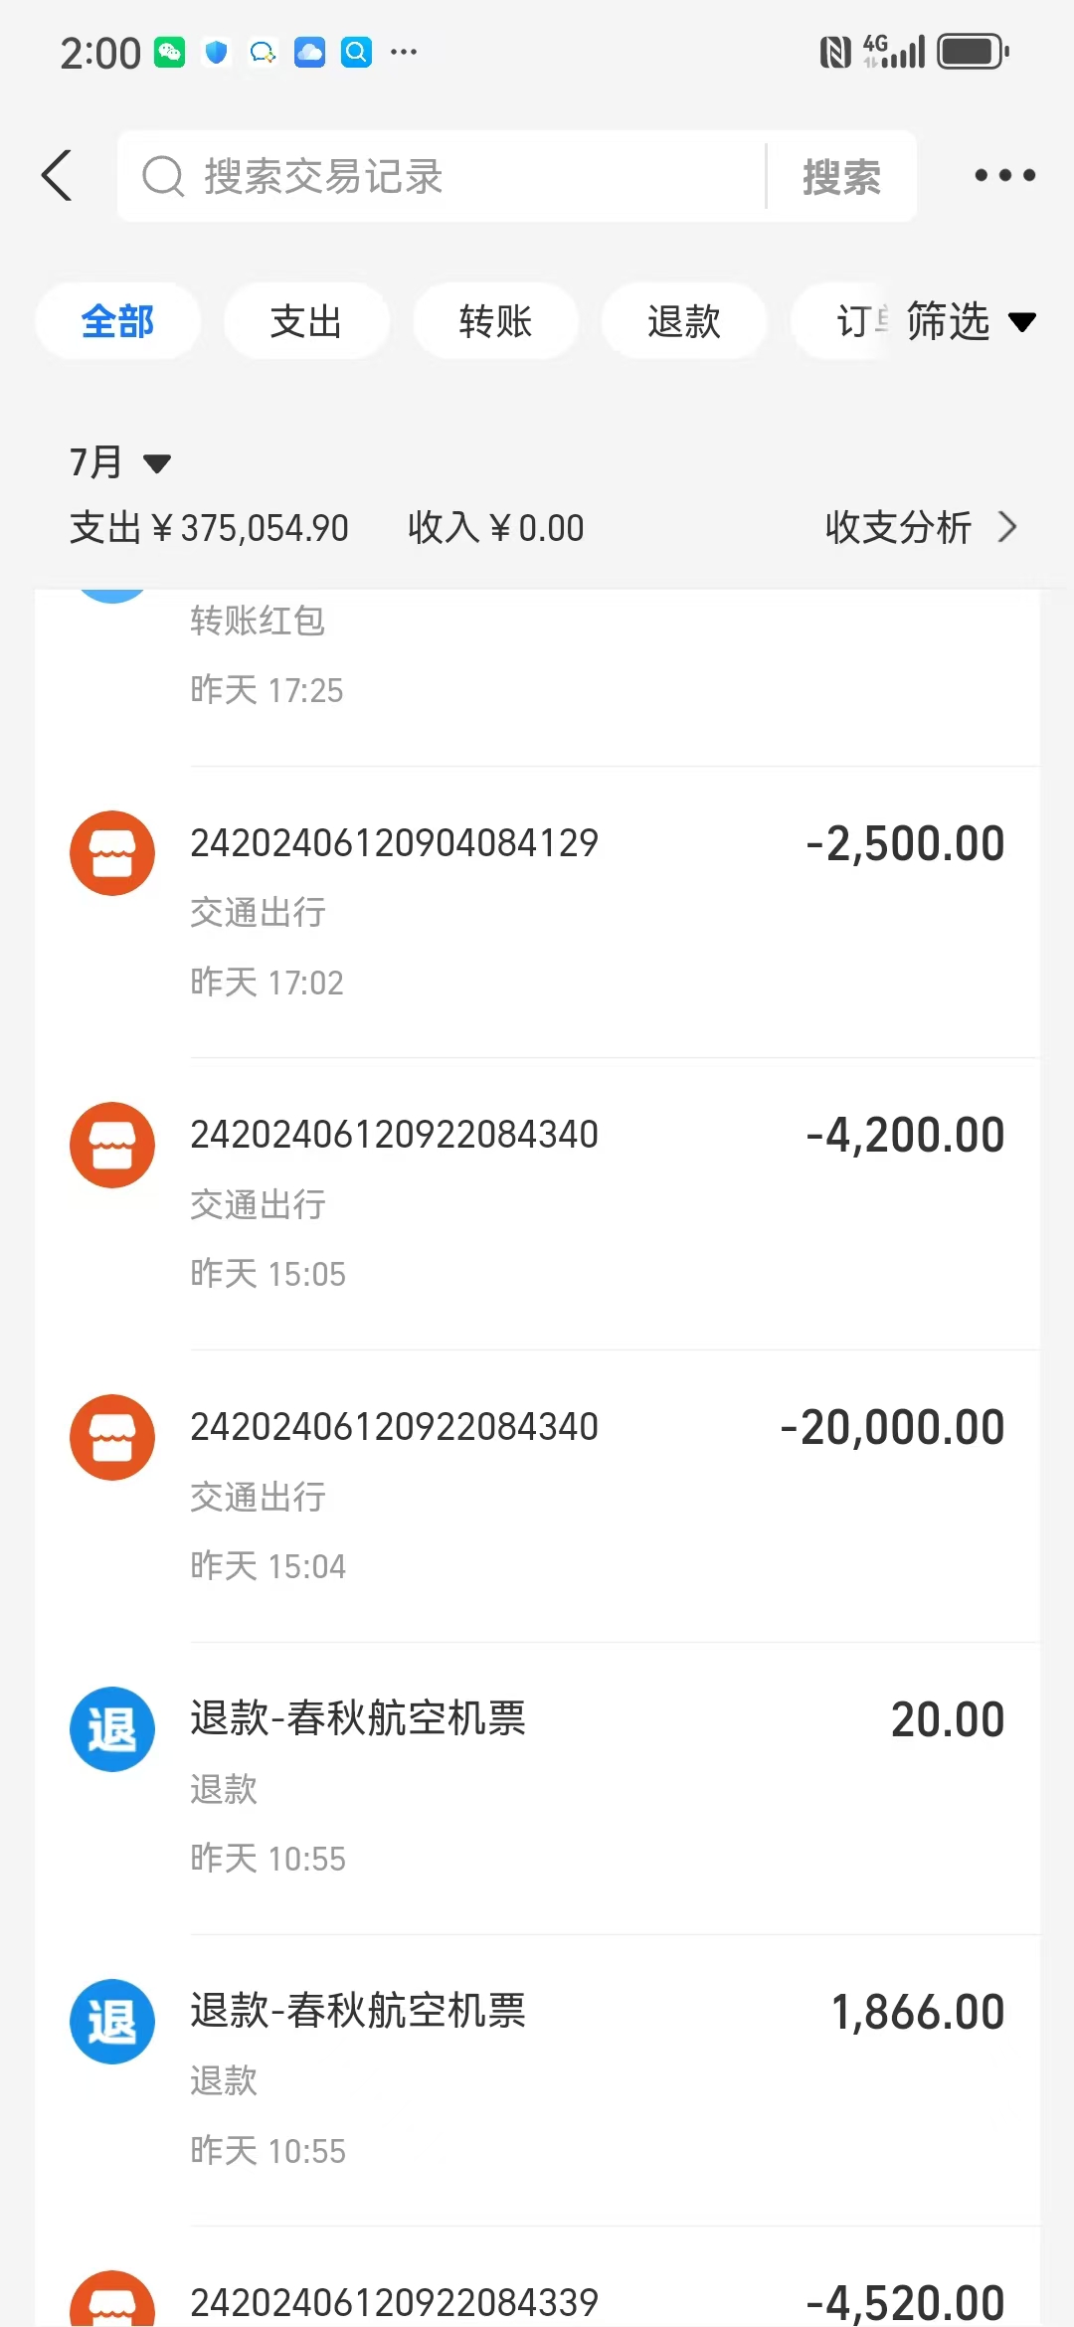Screen dimensions: 1074x2327
Task: Open WeChat notification in status bar
Action: click(170, 52)
